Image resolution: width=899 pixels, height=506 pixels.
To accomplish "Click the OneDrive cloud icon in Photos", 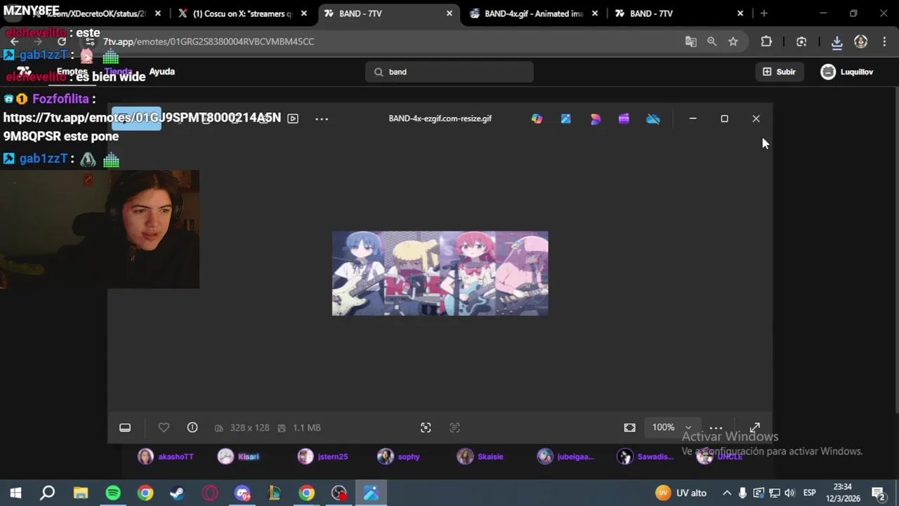I will (x=653, y=119).
